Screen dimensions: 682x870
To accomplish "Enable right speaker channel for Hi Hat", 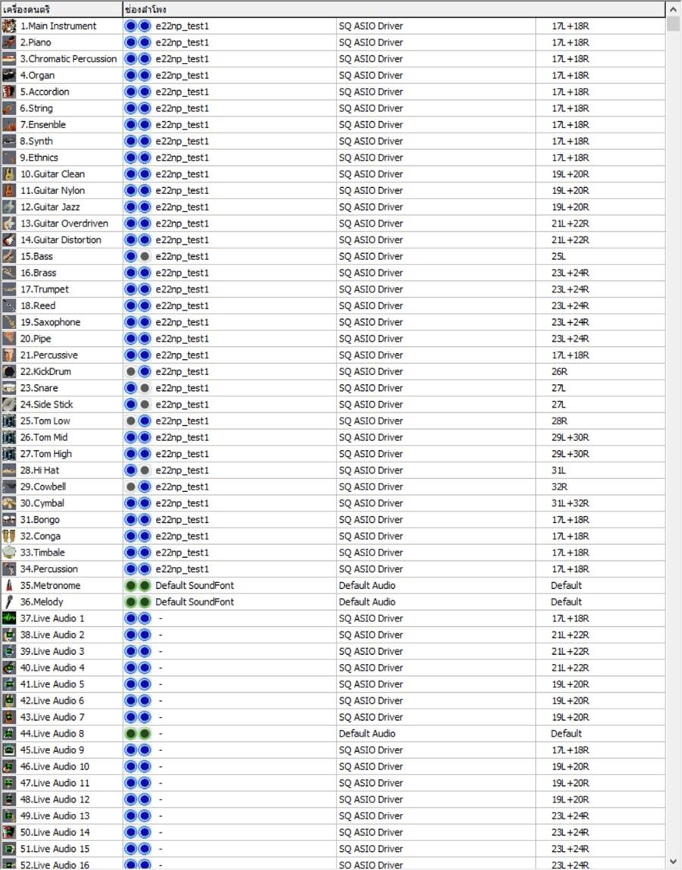I will pyautogui.click(x=144, y=471).
